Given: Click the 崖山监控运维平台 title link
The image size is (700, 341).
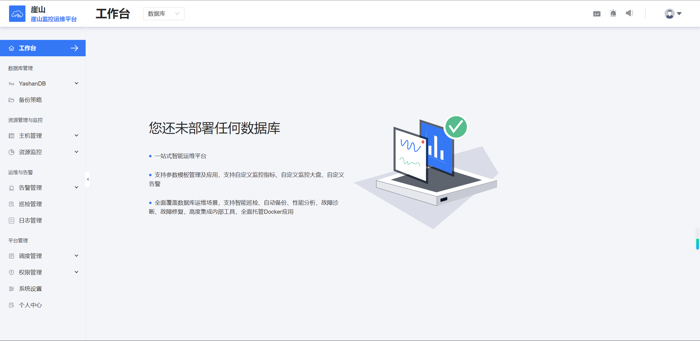Looking at the screenshot, I should click(x=54, y=19).
